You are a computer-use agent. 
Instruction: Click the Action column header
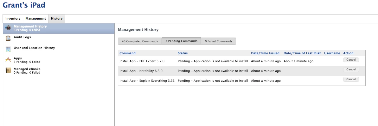click(x=348, y=53)
